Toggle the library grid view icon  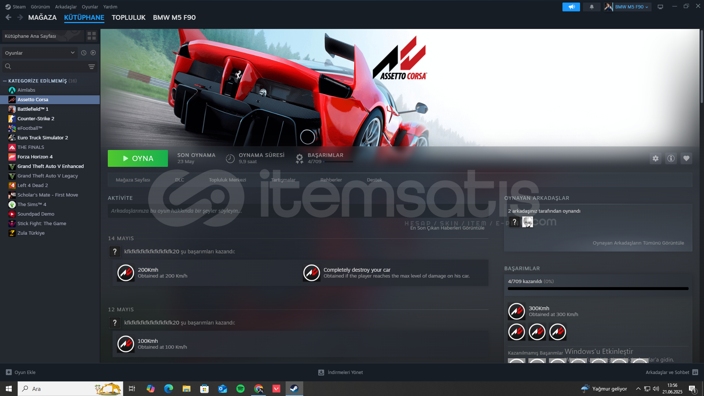tap(92, 36)
